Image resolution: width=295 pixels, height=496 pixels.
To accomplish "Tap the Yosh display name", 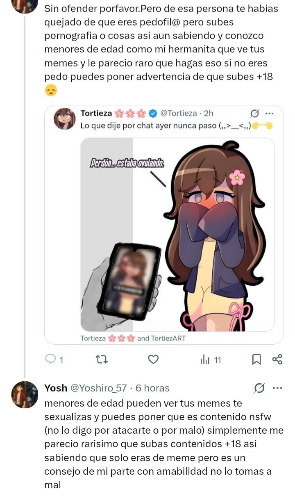I will point(56,388).
